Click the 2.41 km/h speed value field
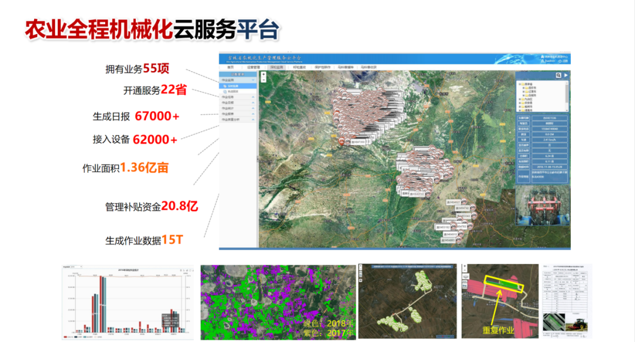Image resolution: width=635 pixels, height=342 pixels. tap(550, 140)
